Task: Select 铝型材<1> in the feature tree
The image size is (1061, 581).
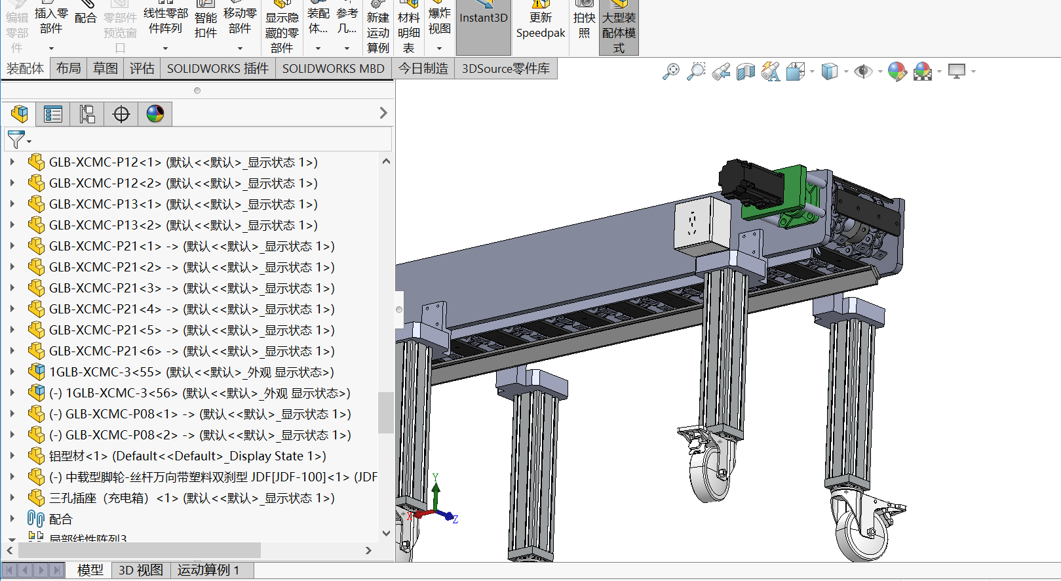Action: (187, 456)
